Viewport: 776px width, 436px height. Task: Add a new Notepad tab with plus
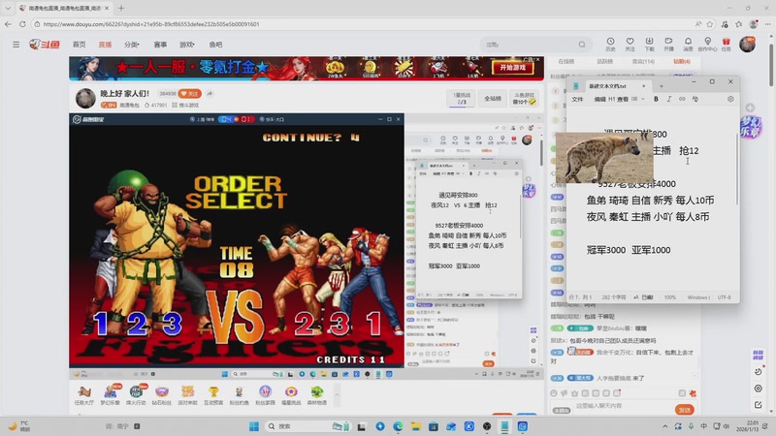(x=662, y=86)
